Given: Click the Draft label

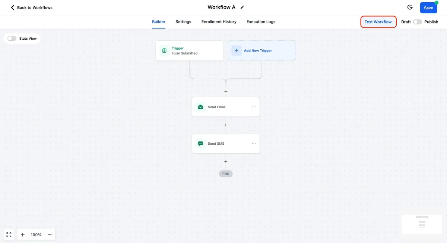Looking at the screenshot, I should pos(406,22).
